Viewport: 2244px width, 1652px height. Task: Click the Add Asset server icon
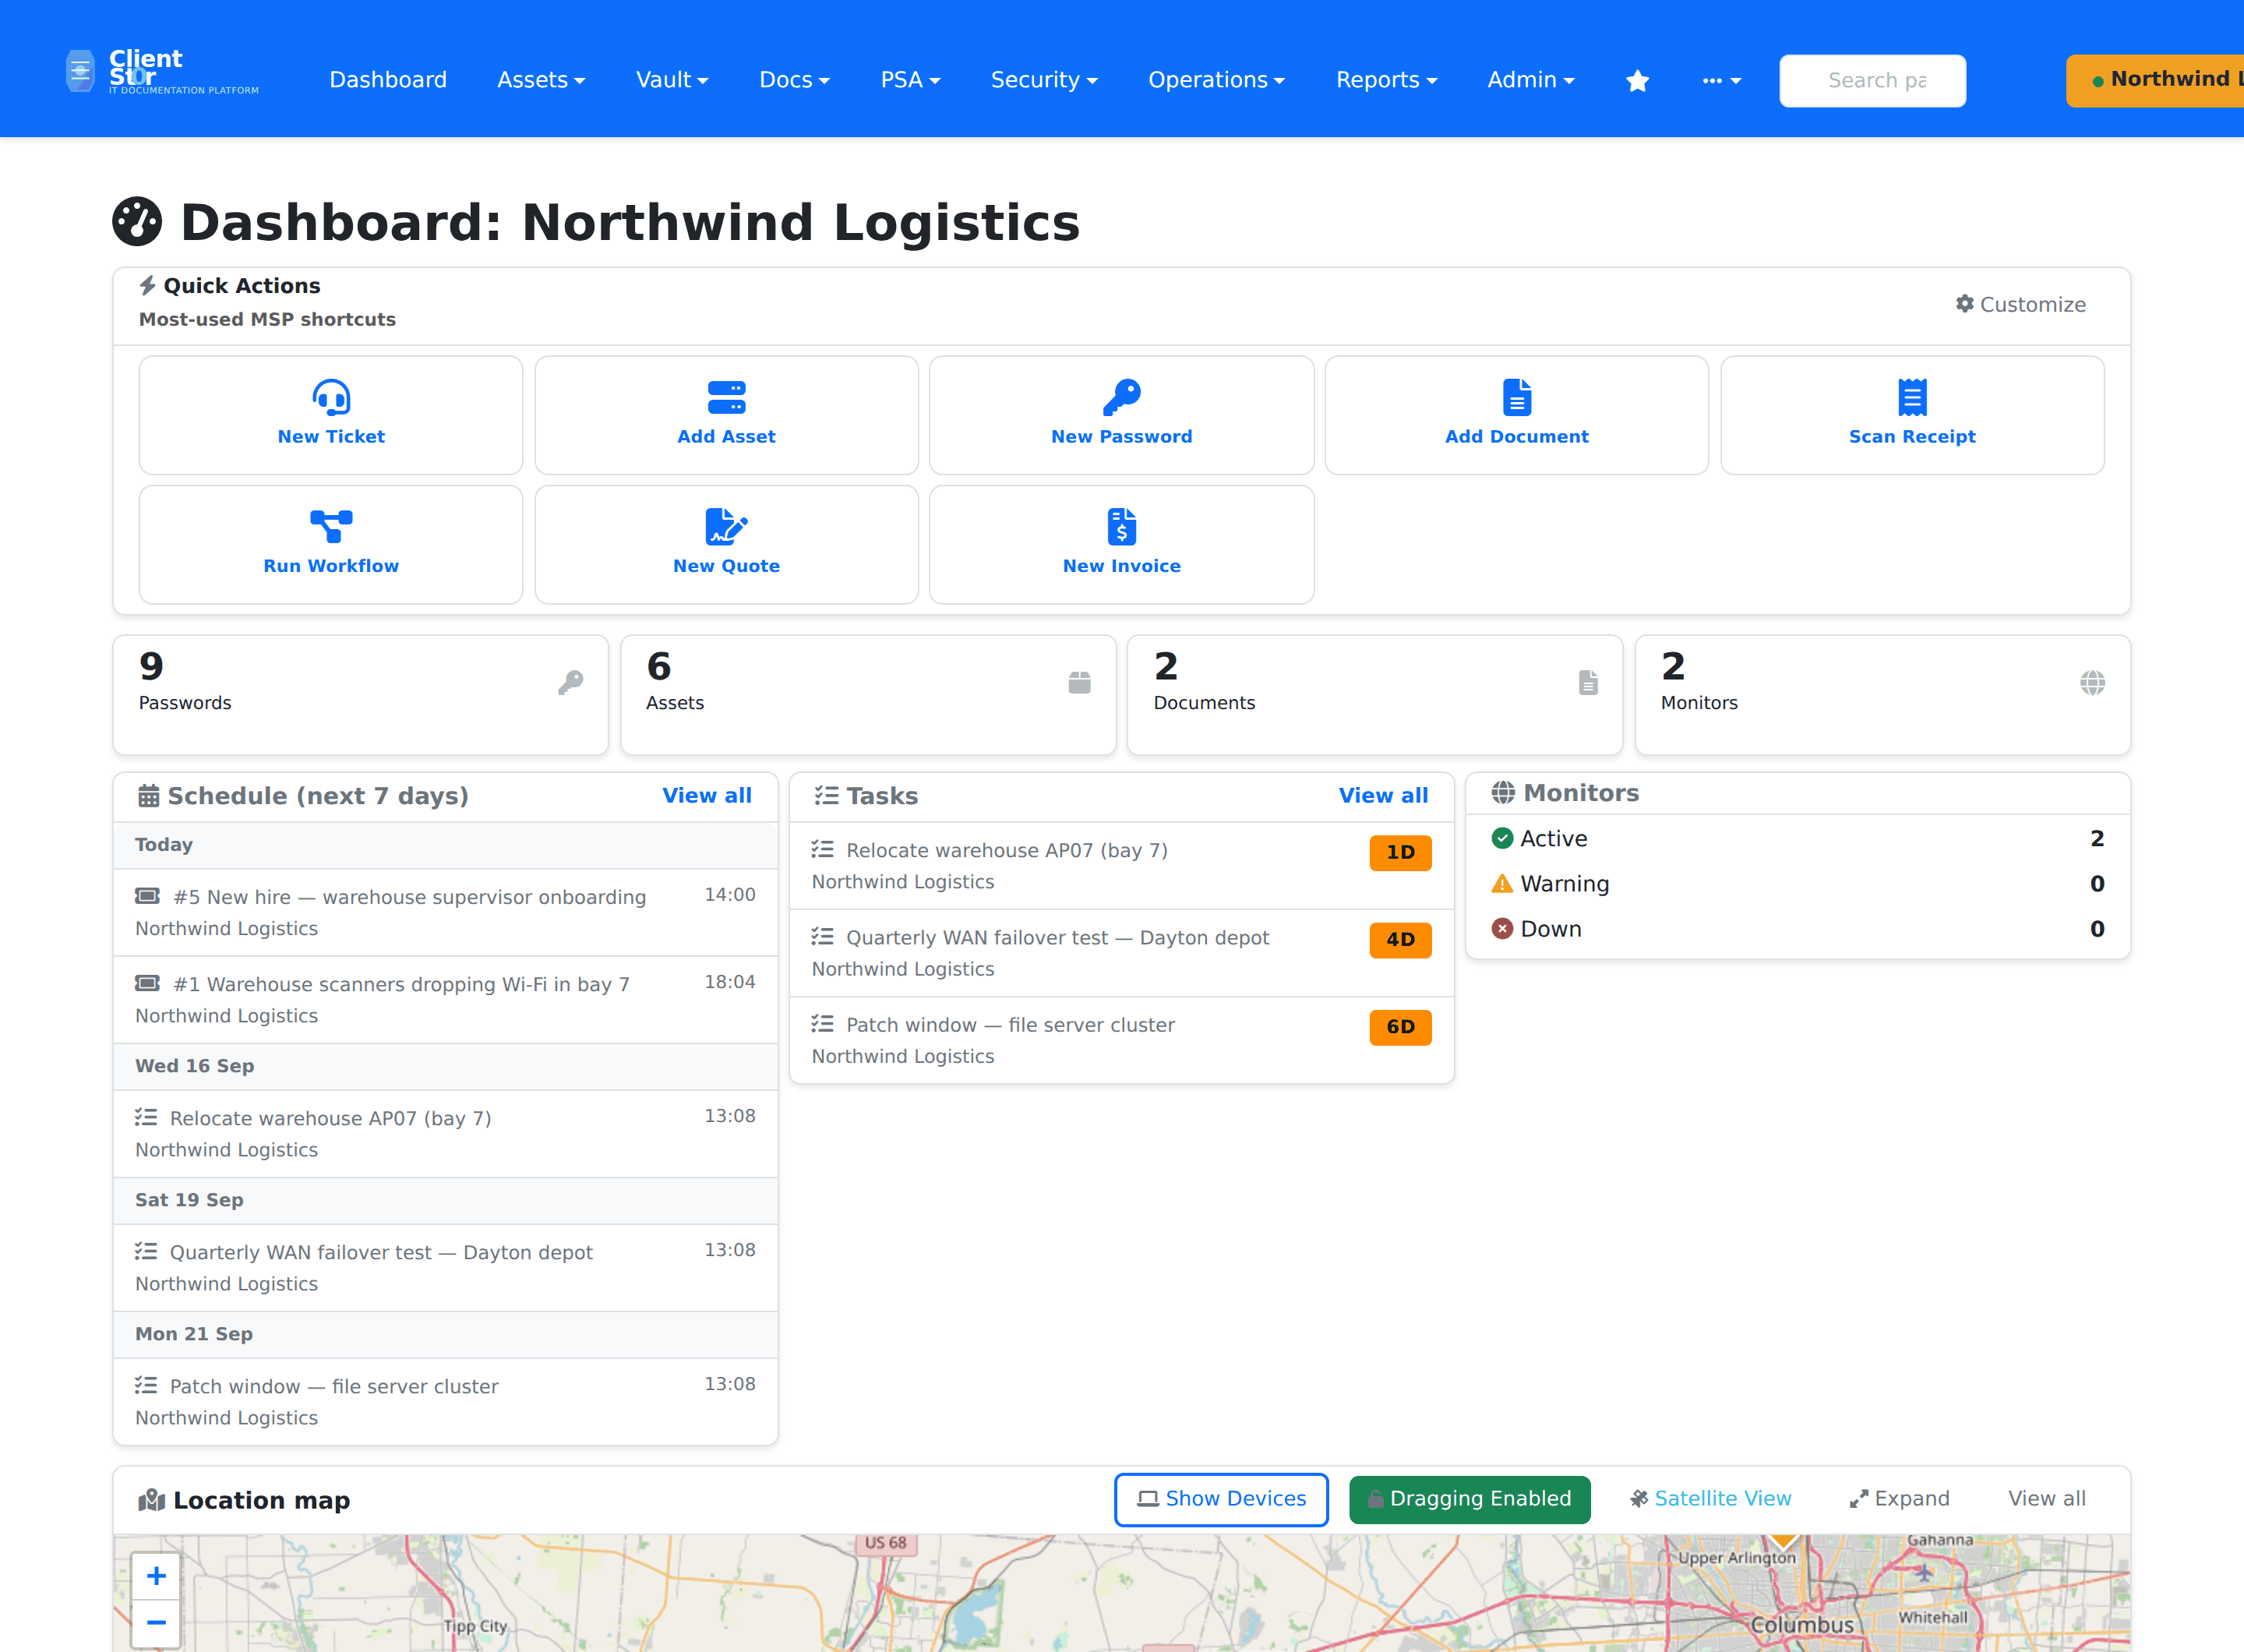tap(726, 397)
